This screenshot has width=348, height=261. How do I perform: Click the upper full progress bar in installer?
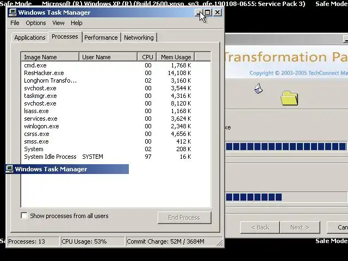(x=287, y=146)
